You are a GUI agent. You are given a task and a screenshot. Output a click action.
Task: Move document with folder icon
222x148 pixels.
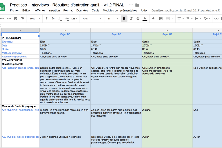point(137,5)
